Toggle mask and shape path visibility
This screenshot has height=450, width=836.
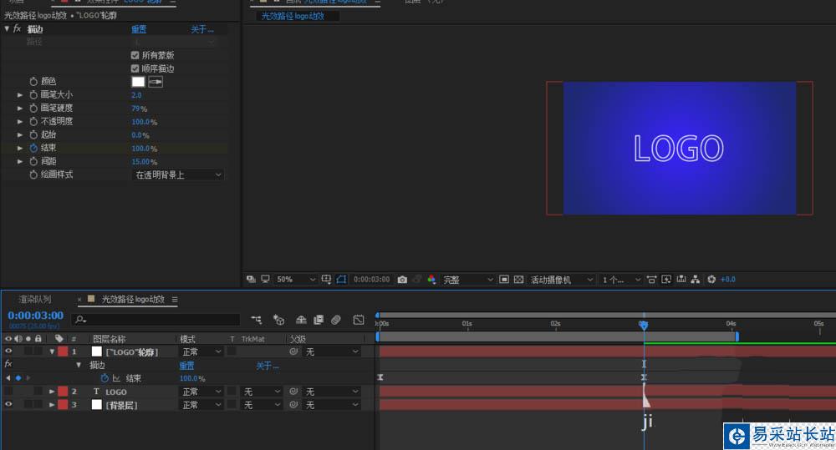(x=341, y=279)
